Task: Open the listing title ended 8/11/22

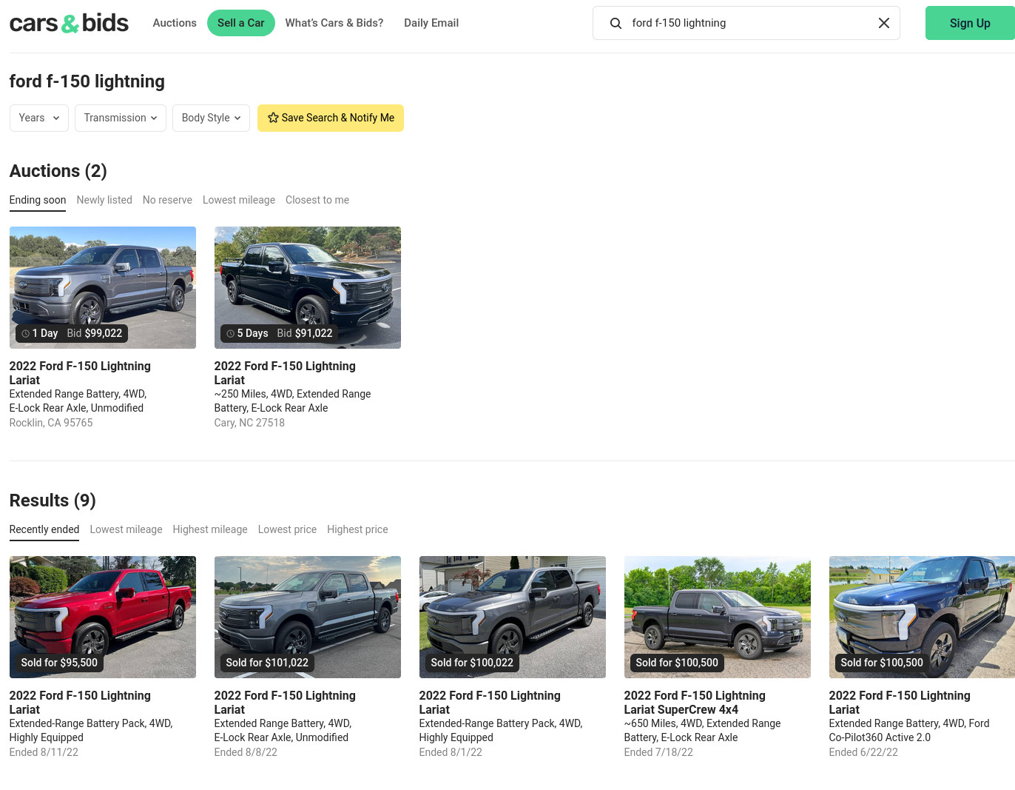Action: (x=80, y=703)
